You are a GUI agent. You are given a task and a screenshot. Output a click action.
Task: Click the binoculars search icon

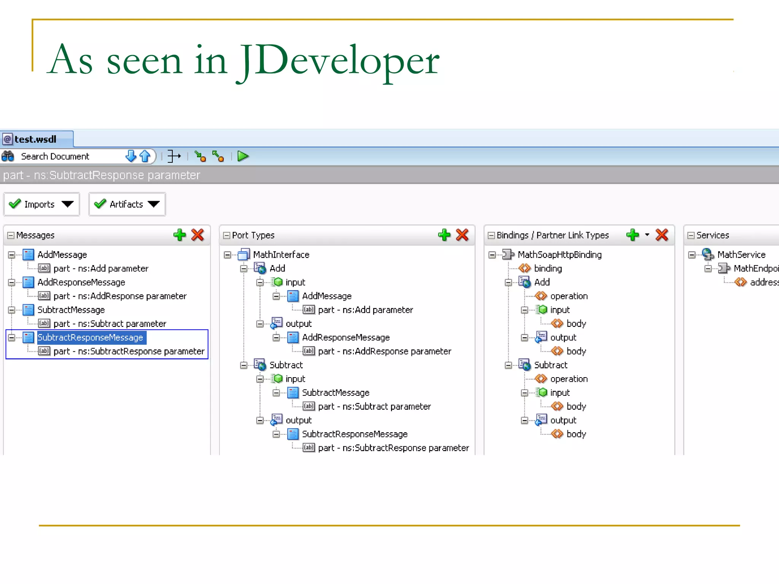tap(8, 156)
